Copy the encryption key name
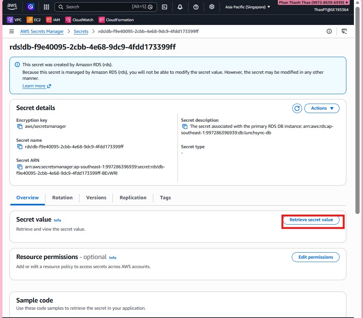The height and width of the screenshot is (318, 363). click(x=20, y=127)
